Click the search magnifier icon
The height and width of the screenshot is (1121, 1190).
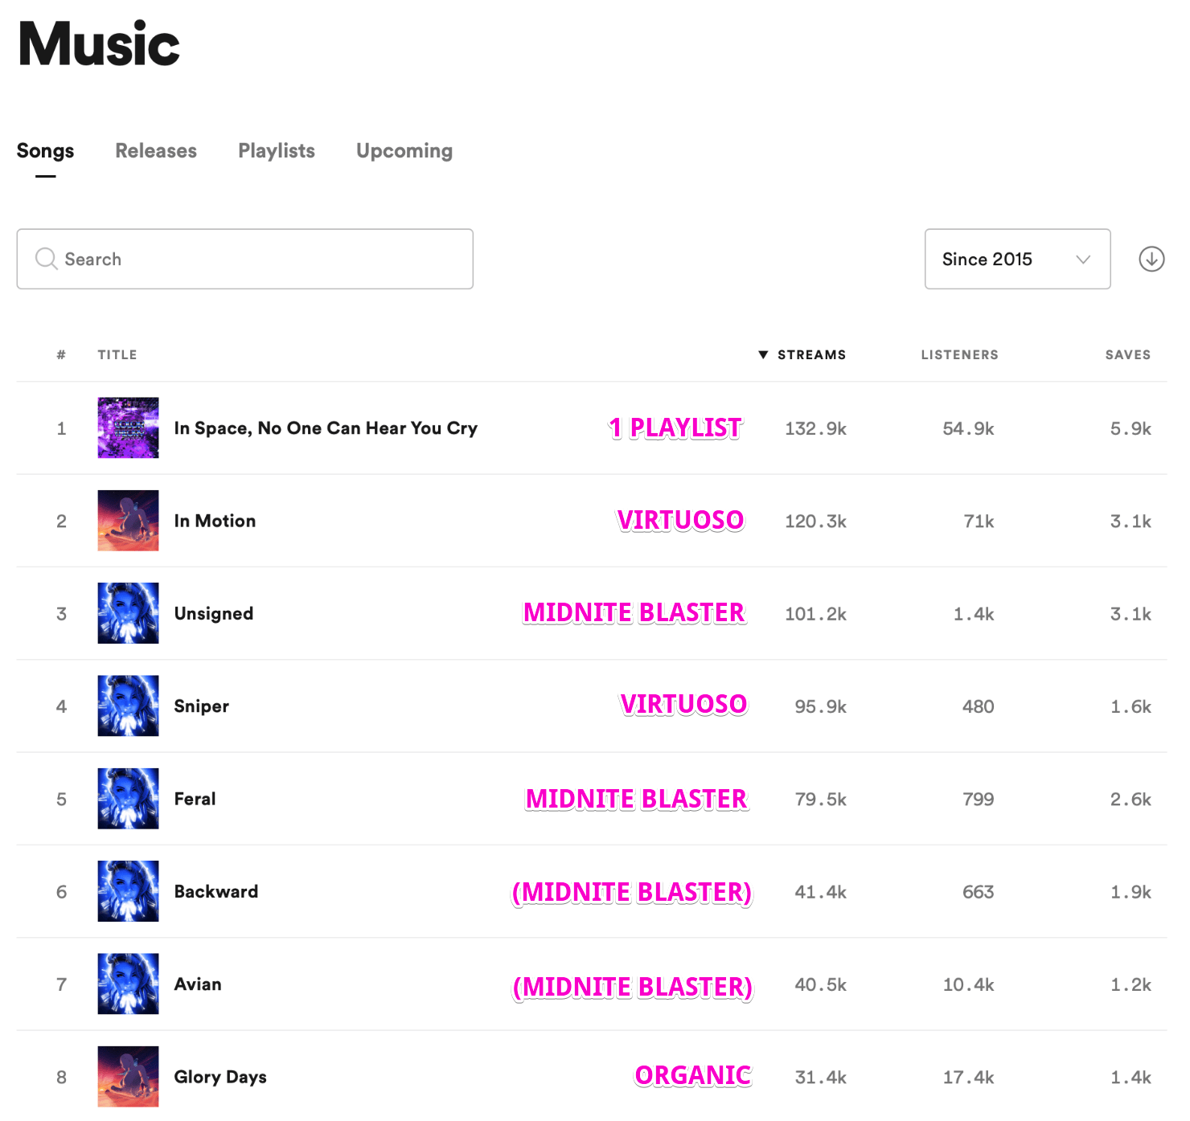click(x=47, y=259)
